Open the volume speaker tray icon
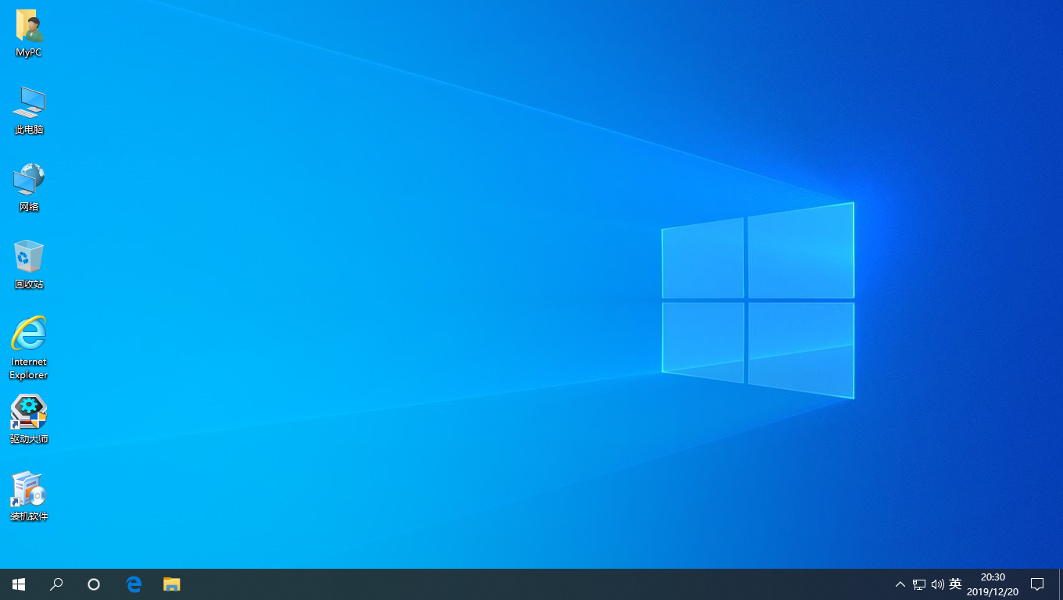 coord(938,584)
